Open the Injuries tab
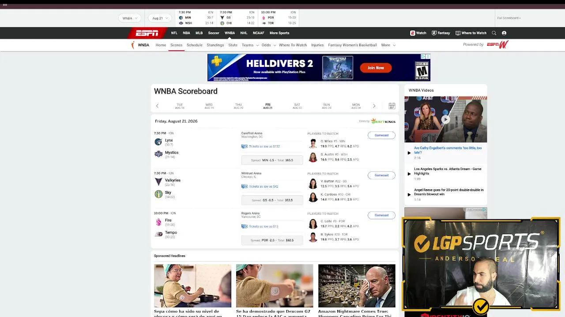565x317 pixels. [x=317, y=45]
